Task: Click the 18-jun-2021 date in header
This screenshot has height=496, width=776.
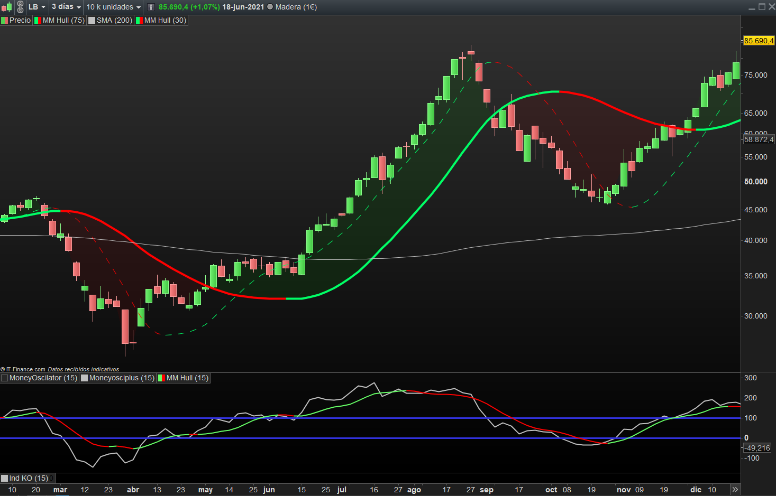Action: point(243,7)
